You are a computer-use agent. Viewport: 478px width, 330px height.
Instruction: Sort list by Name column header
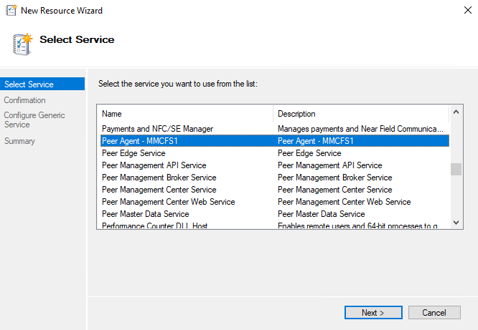click(185, 114)
